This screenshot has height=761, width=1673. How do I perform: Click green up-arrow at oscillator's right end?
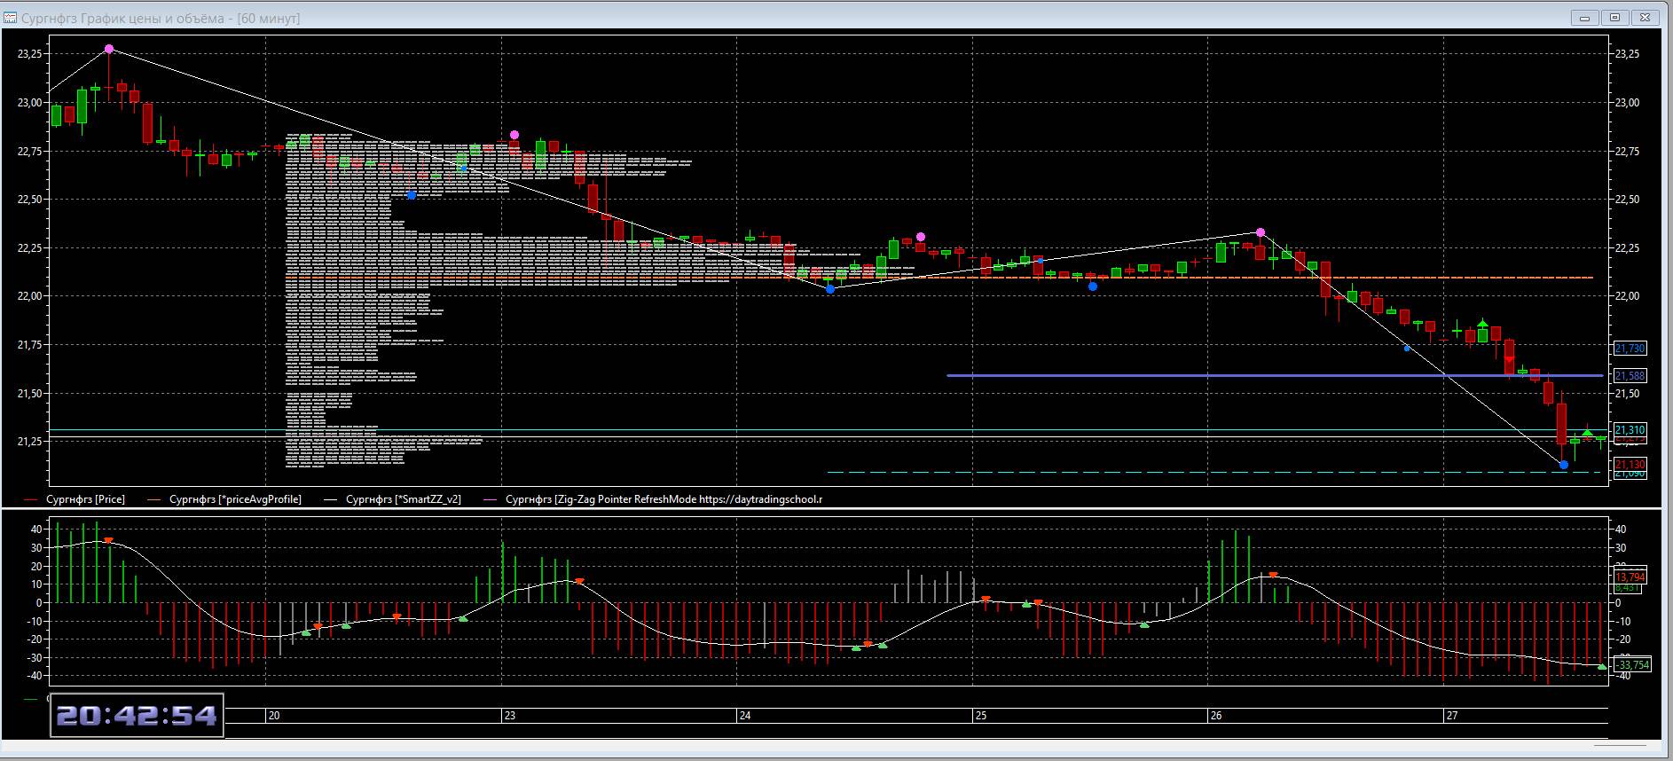pos(1602,667)
